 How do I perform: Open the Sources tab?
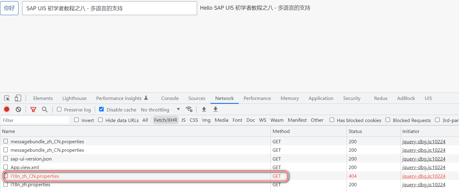point(197,98)
